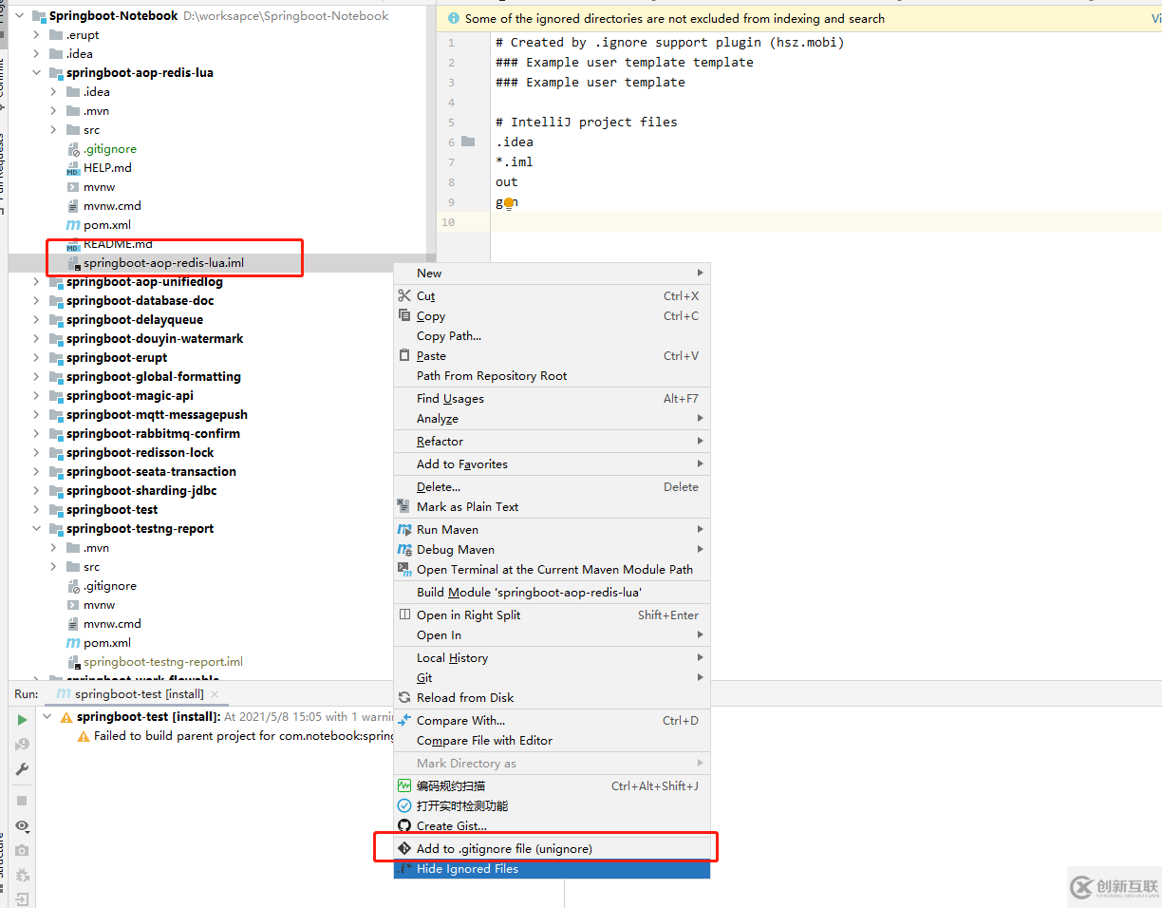The height and width of the screenshot is (908, 1162).
Task: Select springboot-sharding-jdbc module
Action: 141,491
